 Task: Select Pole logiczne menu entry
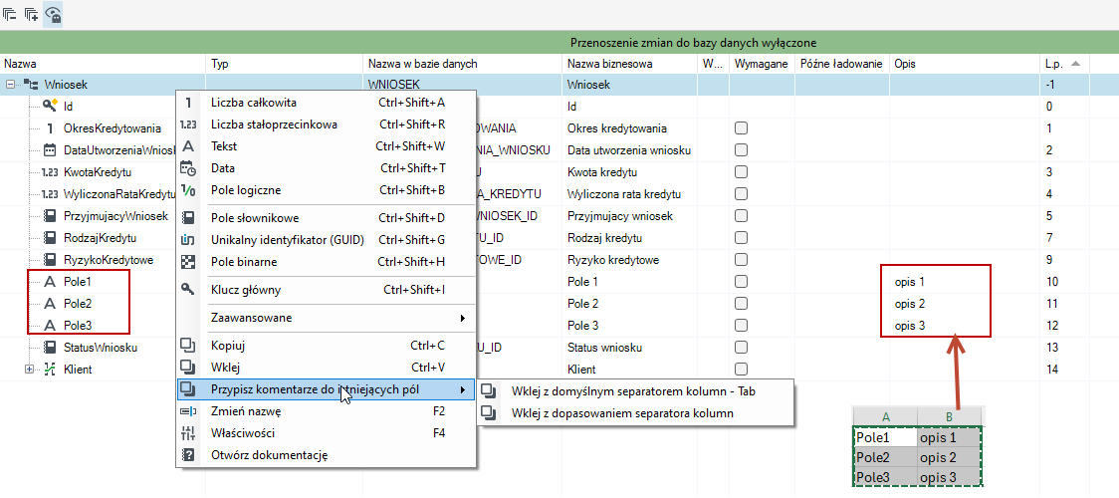[x=327, y=190]
